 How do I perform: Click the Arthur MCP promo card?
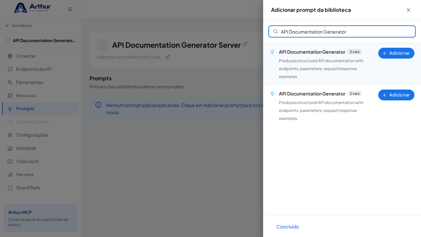tap(40, 218)
